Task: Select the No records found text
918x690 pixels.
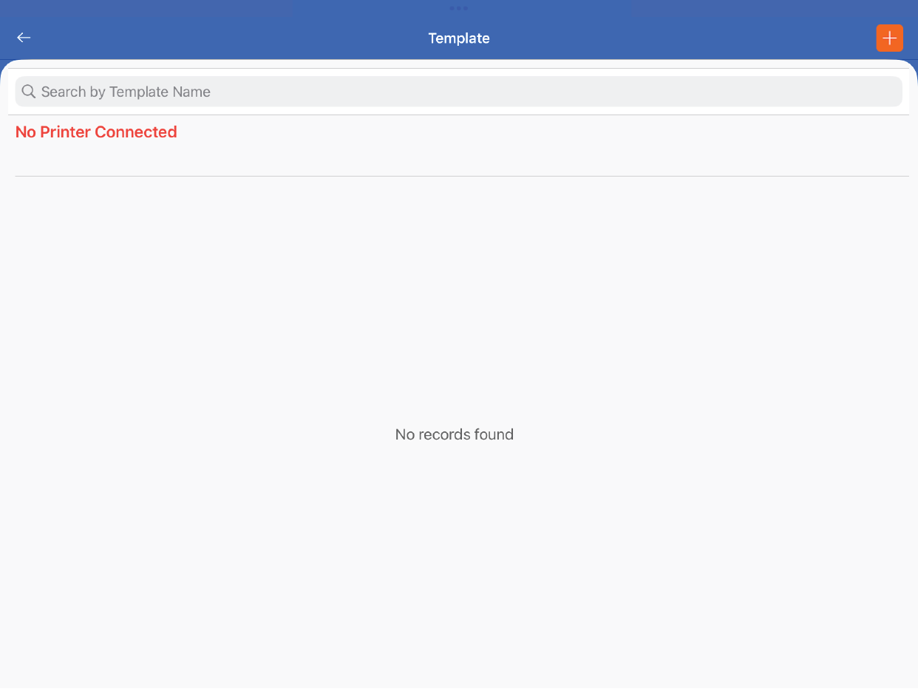Action: click(455, 434)
